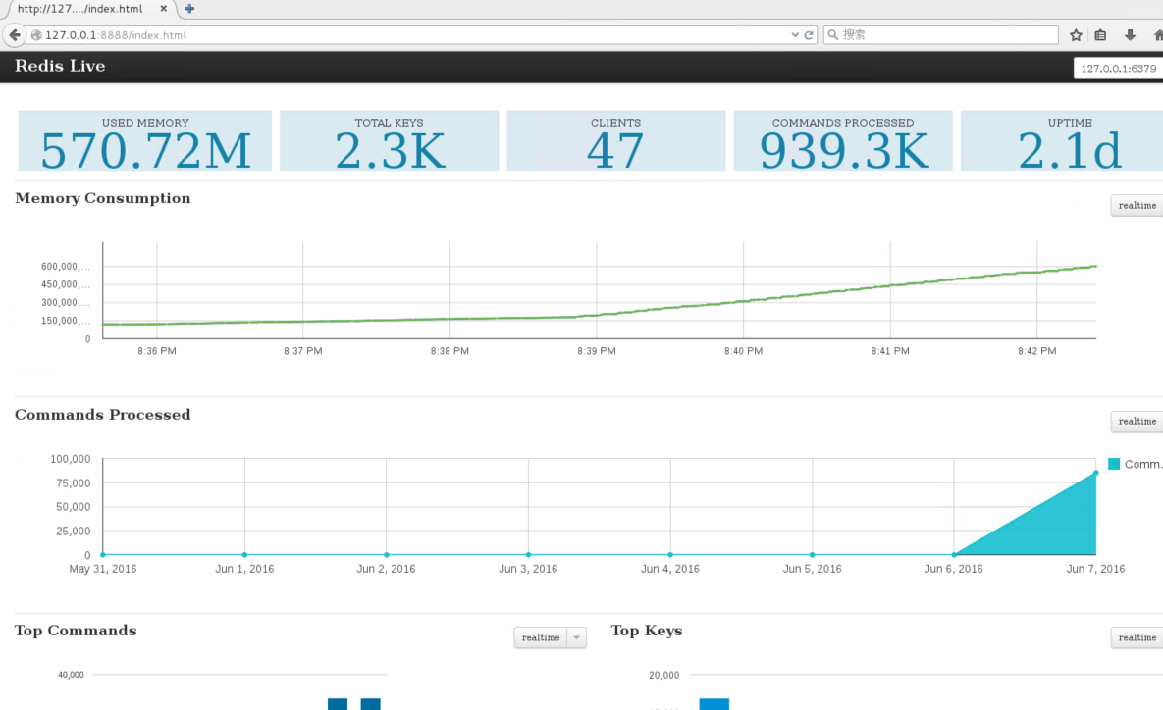This screenshot has height=710, width=1163.
Task: Click the Total Keys 2.3K tile
Action: click(390, 141)
